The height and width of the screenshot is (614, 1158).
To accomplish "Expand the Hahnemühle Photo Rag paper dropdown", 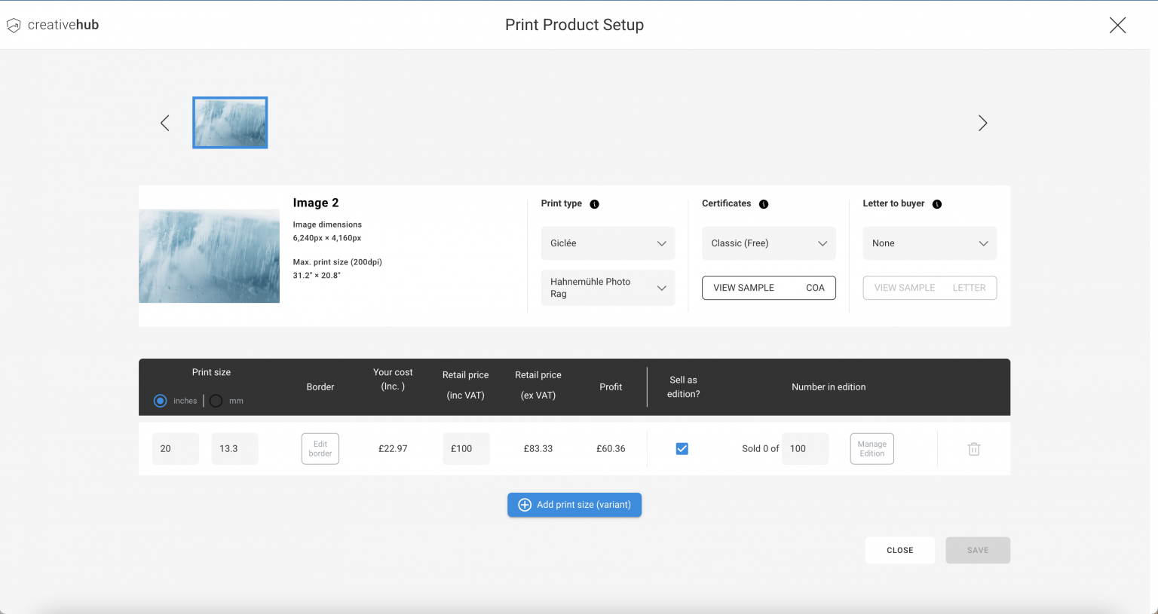I will [608, 288].
